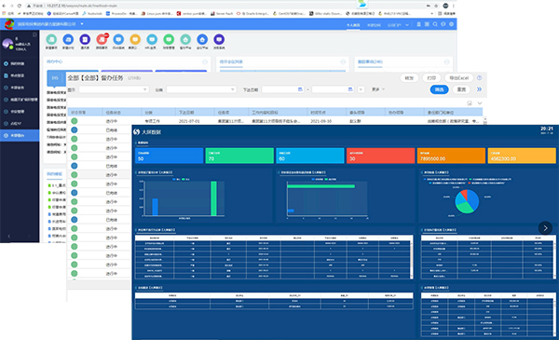Click the 2021-09-30 date cell in the first row
The height and width of the screenshot is (340, 559).
(x=320, y=121)
